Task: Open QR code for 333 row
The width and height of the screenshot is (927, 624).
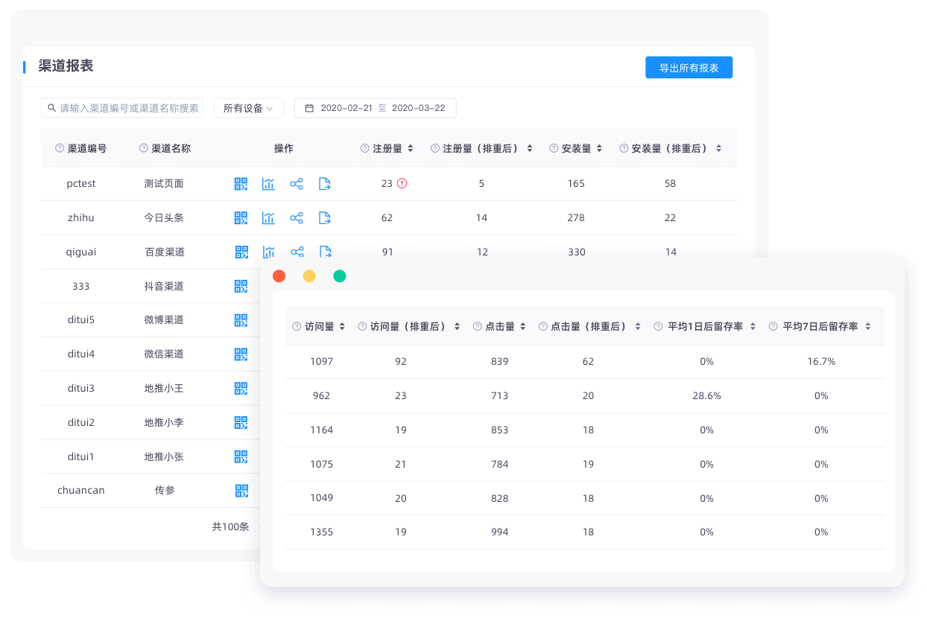Action: coord(241,286)
